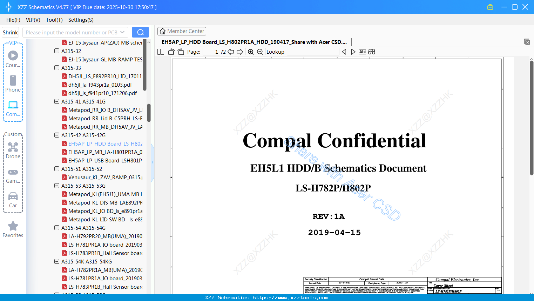
Task: Select the Computer category icon
Action: click(13, 105)
